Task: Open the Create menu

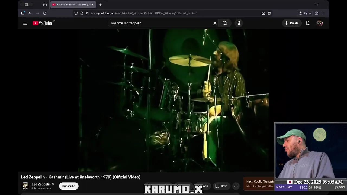Action: click(x=292, y=23)
